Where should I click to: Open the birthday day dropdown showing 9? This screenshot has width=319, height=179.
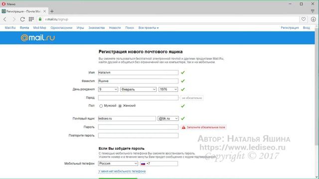108,89
